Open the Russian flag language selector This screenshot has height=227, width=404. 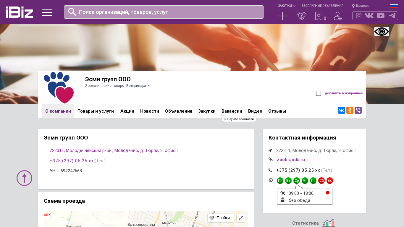(394, 6)
